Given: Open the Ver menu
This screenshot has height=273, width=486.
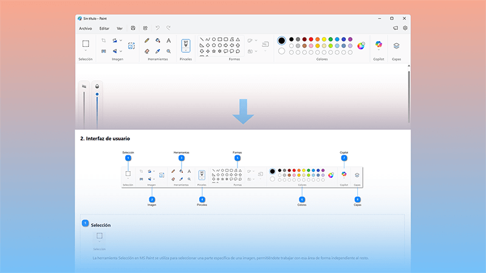Looking at the screenshot, I should [120, 28].
